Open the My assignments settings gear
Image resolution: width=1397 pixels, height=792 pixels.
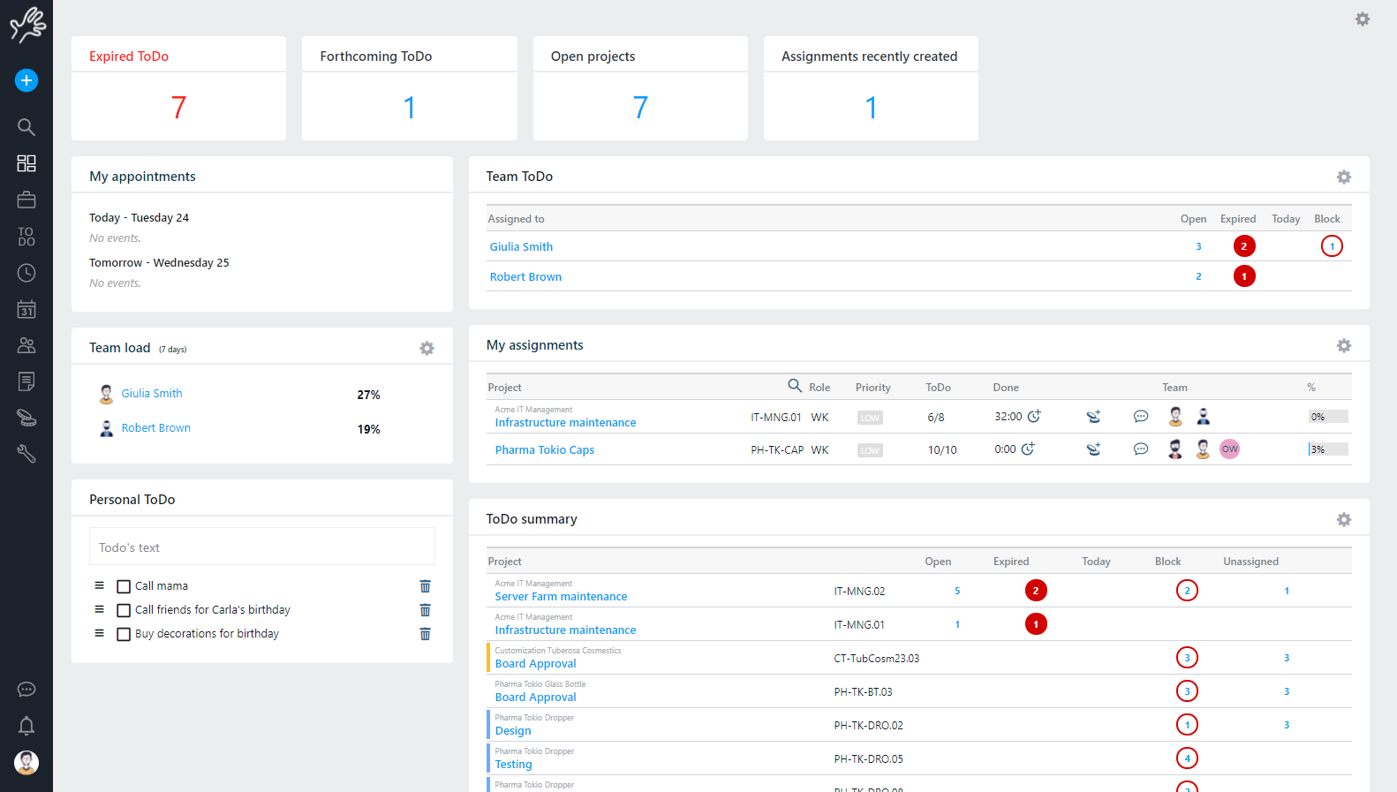point(1343,346)
